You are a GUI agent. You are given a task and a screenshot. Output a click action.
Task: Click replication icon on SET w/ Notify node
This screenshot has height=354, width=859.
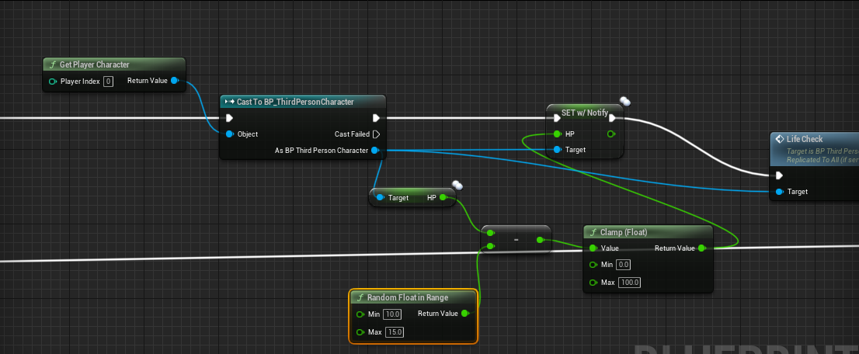tap(625, 101)
